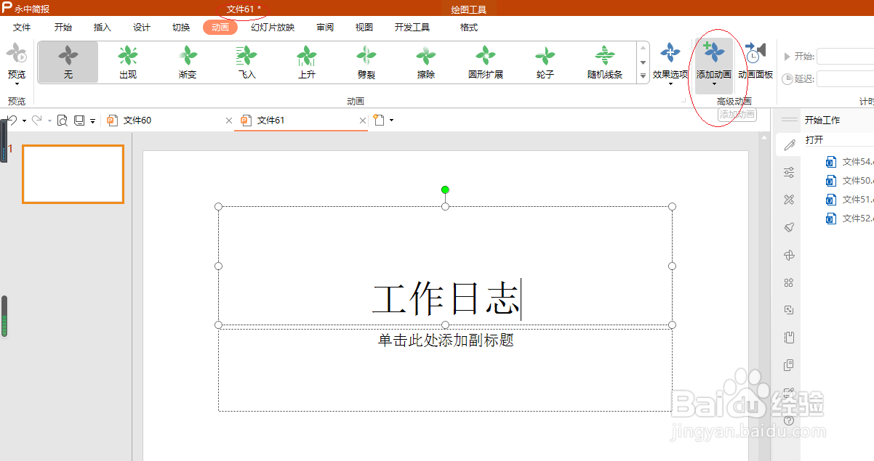This screenshot has width=874, height=461.
Task: Select slide 1 thumbnail in slide panel
Action: point(73,174)
